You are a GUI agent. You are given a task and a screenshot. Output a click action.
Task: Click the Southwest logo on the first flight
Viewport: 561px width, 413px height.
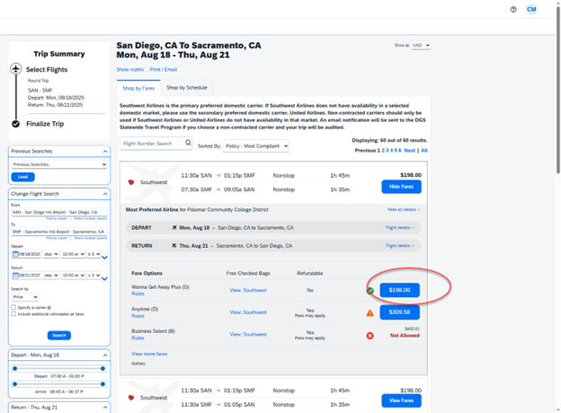131,182
